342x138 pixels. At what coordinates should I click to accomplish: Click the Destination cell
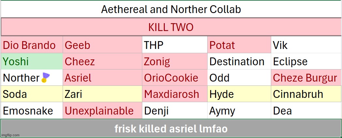click(x=239, y=62)
